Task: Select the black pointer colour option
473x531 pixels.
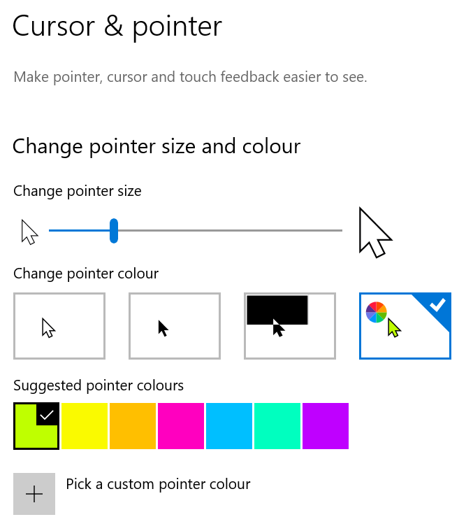Action: point(175,326)
